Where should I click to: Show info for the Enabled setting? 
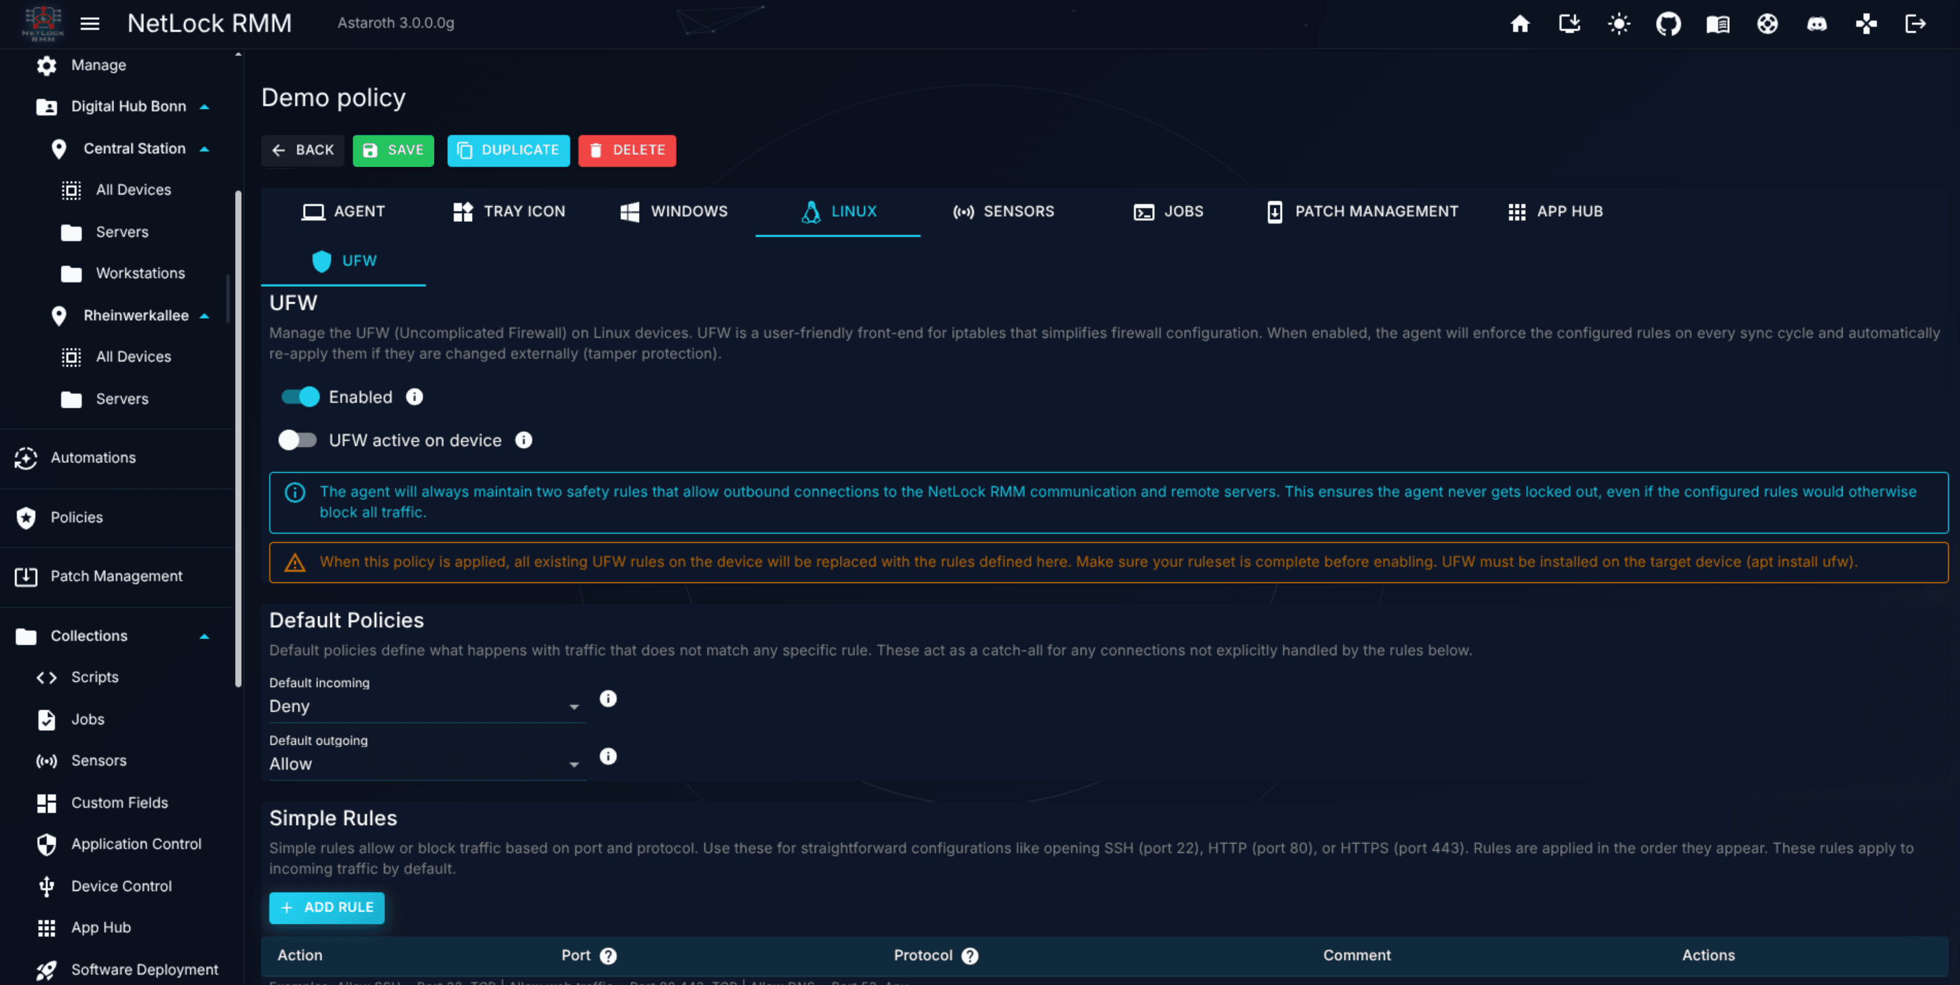(x=414, y=397)
